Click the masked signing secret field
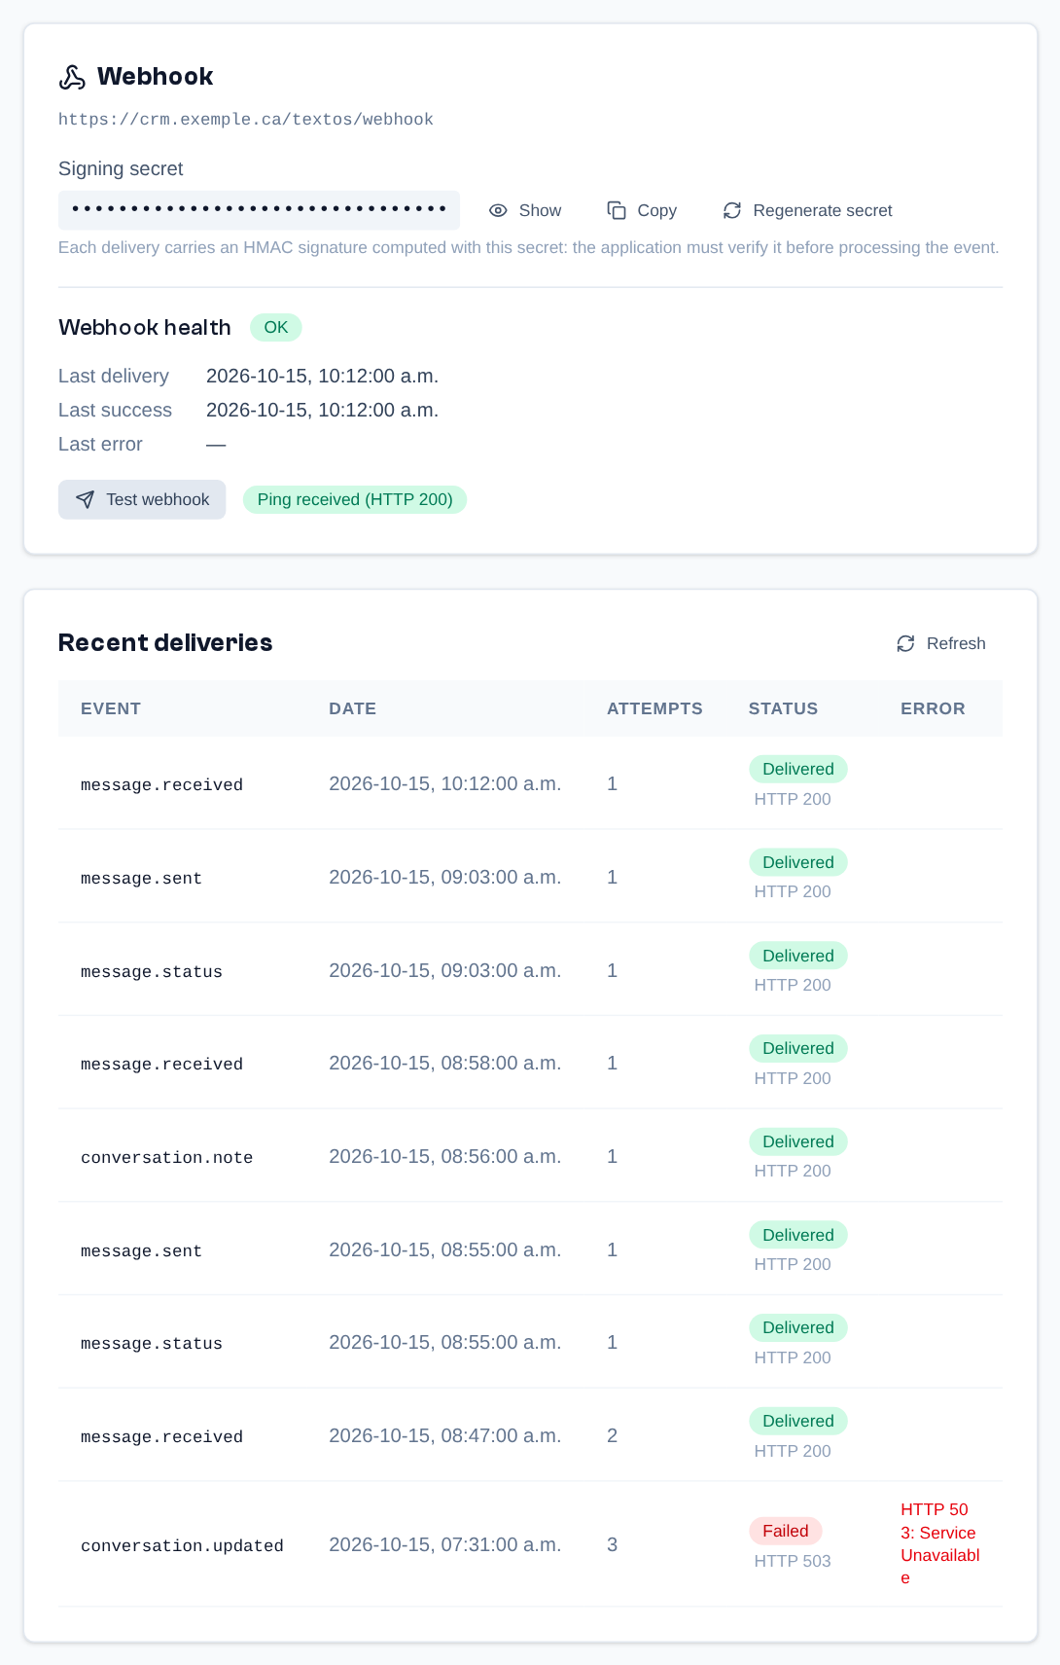 coord(259,210)
